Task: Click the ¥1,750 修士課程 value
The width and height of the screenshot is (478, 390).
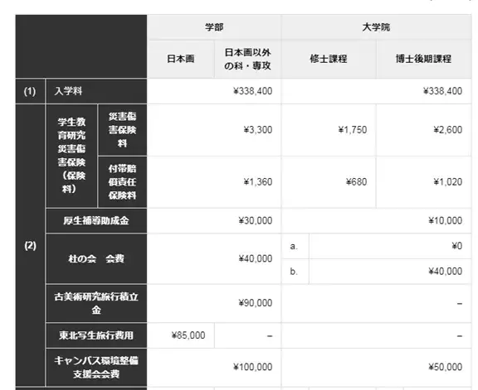Action: (x=353, y=130)
